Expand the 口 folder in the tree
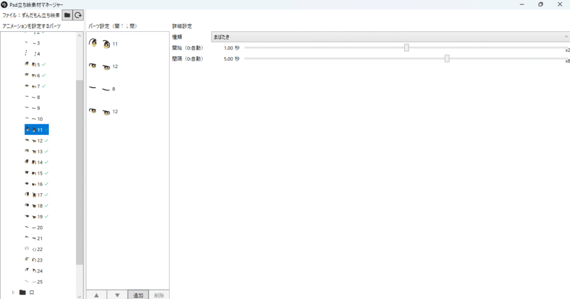Viewport: 570px width, 299px height. 14,292
